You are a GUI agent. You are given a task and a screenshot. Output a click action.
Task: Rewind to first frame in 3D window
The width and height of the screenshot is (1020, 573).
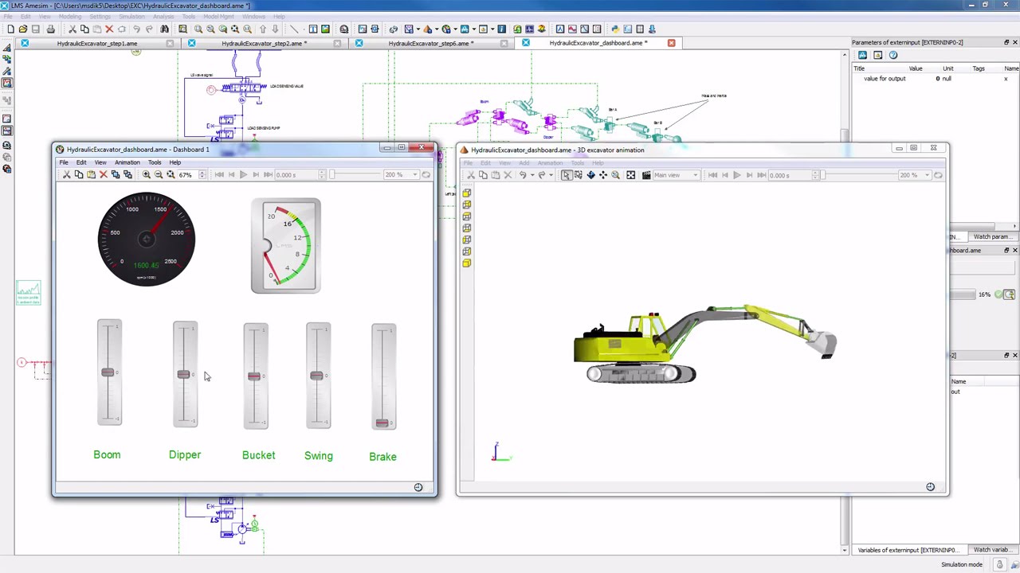712,175
